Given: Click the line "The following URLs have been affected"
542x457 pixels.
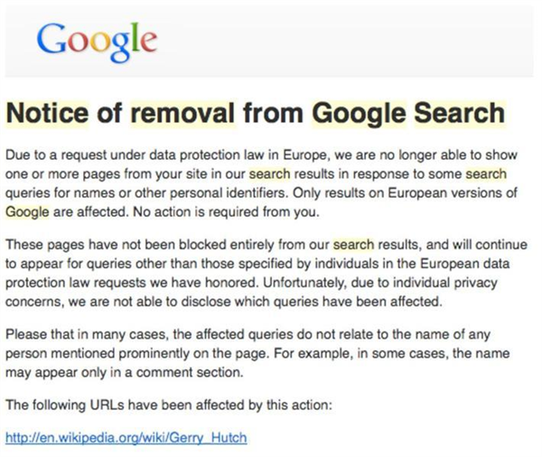Looking at the screenshot, I should 170,404.
